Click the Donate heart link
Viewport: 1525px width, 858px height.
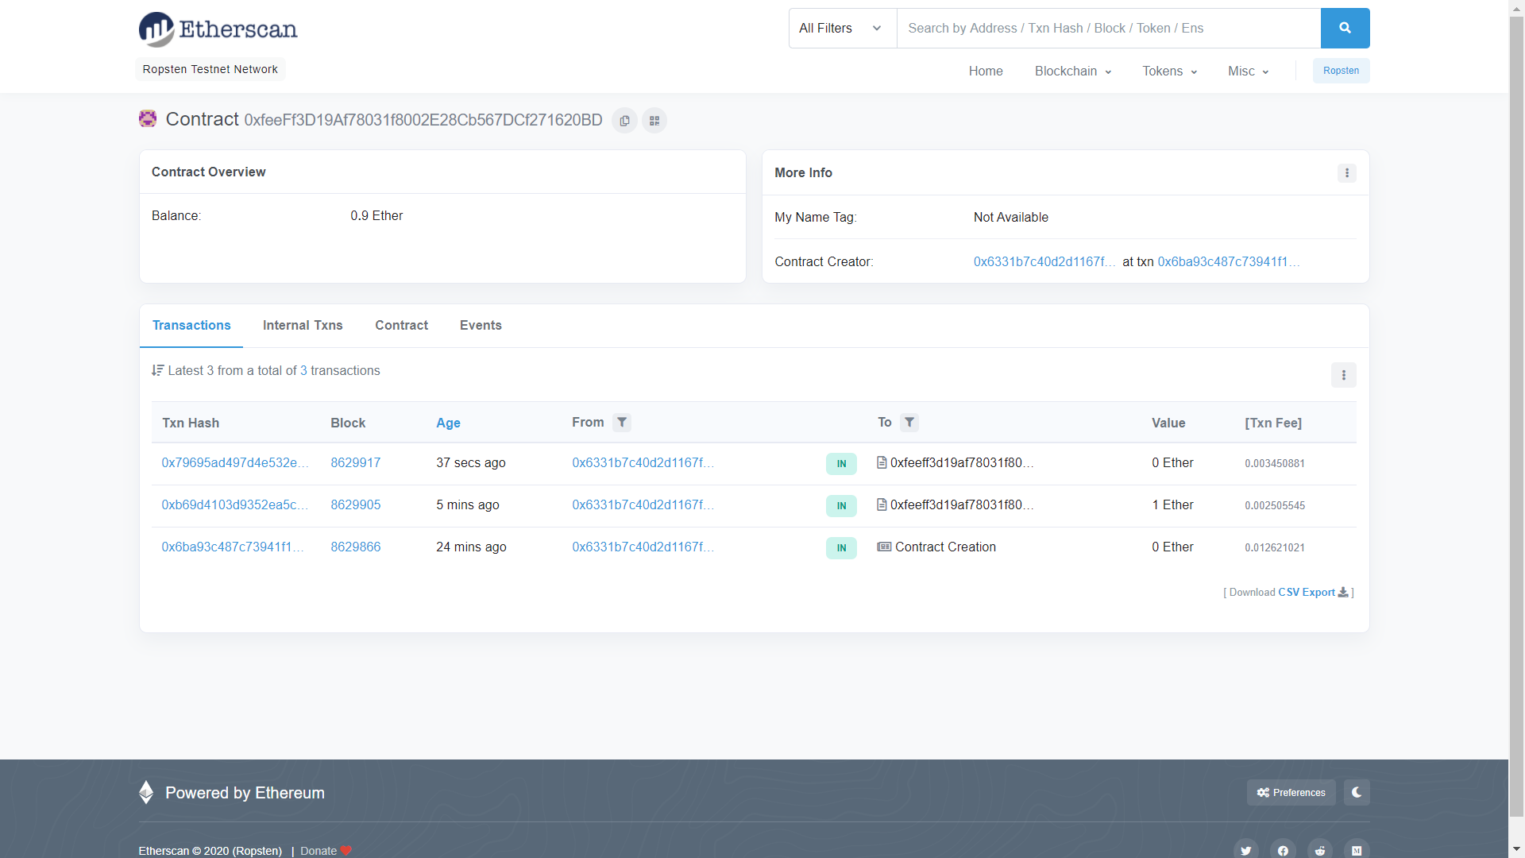coord(326,850)
